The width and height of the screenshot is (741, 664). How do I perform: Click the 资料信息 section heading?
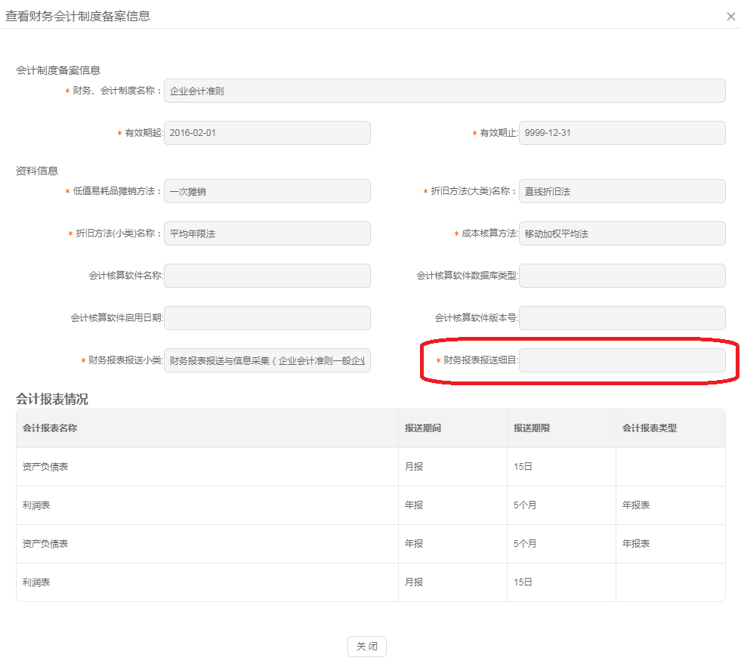pyautogui.click(x=37, y=171)
